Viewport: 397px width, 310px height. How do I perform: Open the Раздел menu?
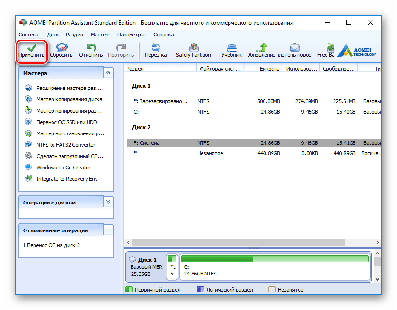(74, 35)
